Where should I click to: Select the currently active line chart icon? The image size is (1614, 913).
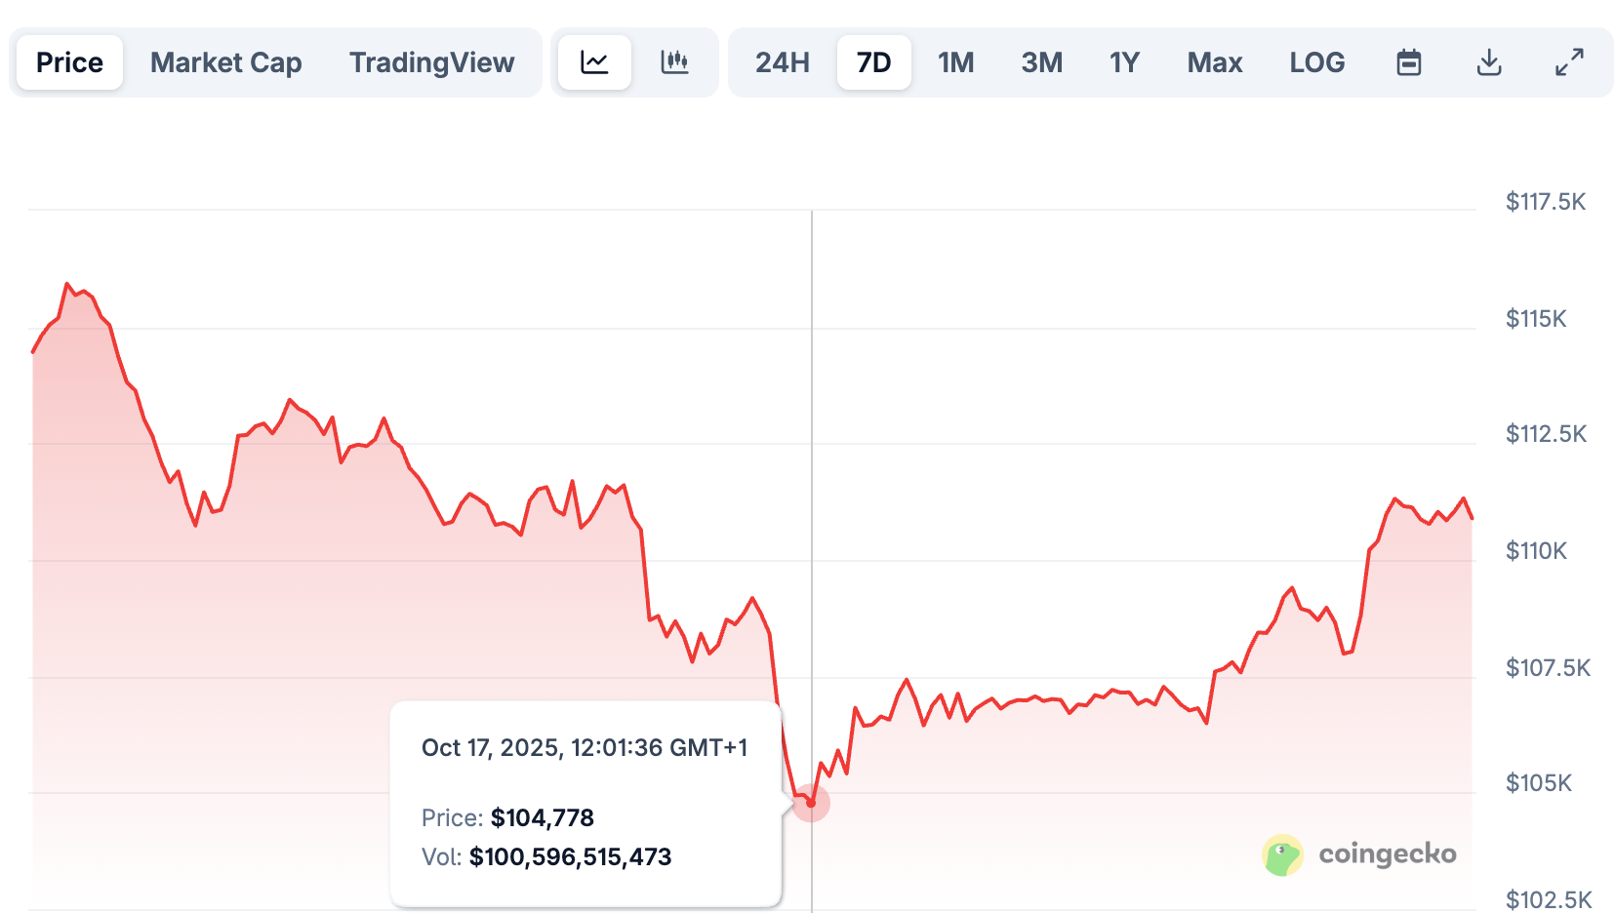coord(593,61)
